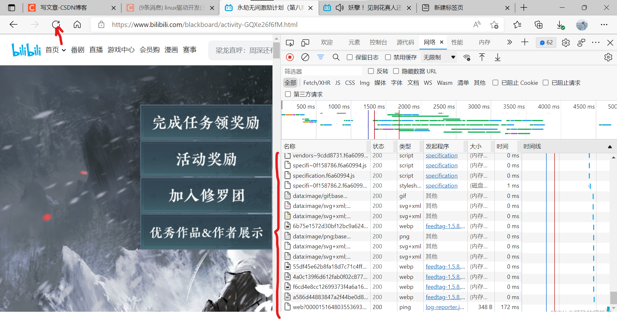
Task: Open the 直播 link in bilibili nav
Action: click(x=96, y=50)
